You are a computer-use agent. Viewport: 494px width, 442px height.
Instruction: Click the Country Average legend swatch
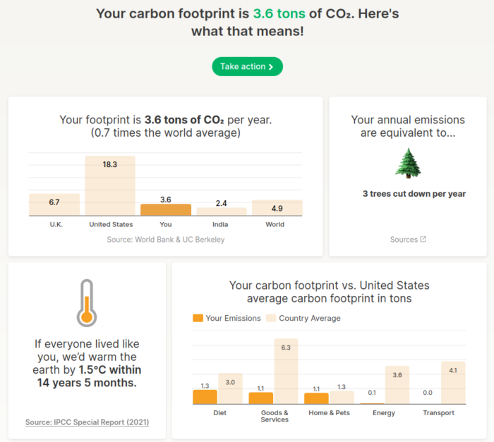(270, 318)
